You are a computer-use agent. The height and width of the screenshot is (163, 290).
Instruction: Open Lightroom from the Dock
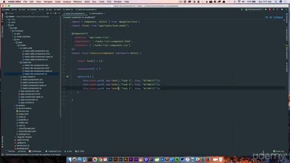(x=121, y=159)
